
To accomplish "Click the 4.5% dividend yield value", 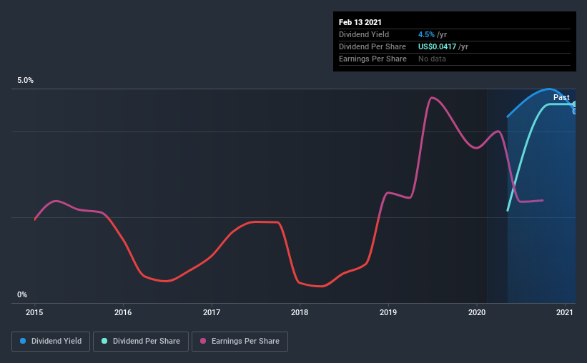I will 426,34.
